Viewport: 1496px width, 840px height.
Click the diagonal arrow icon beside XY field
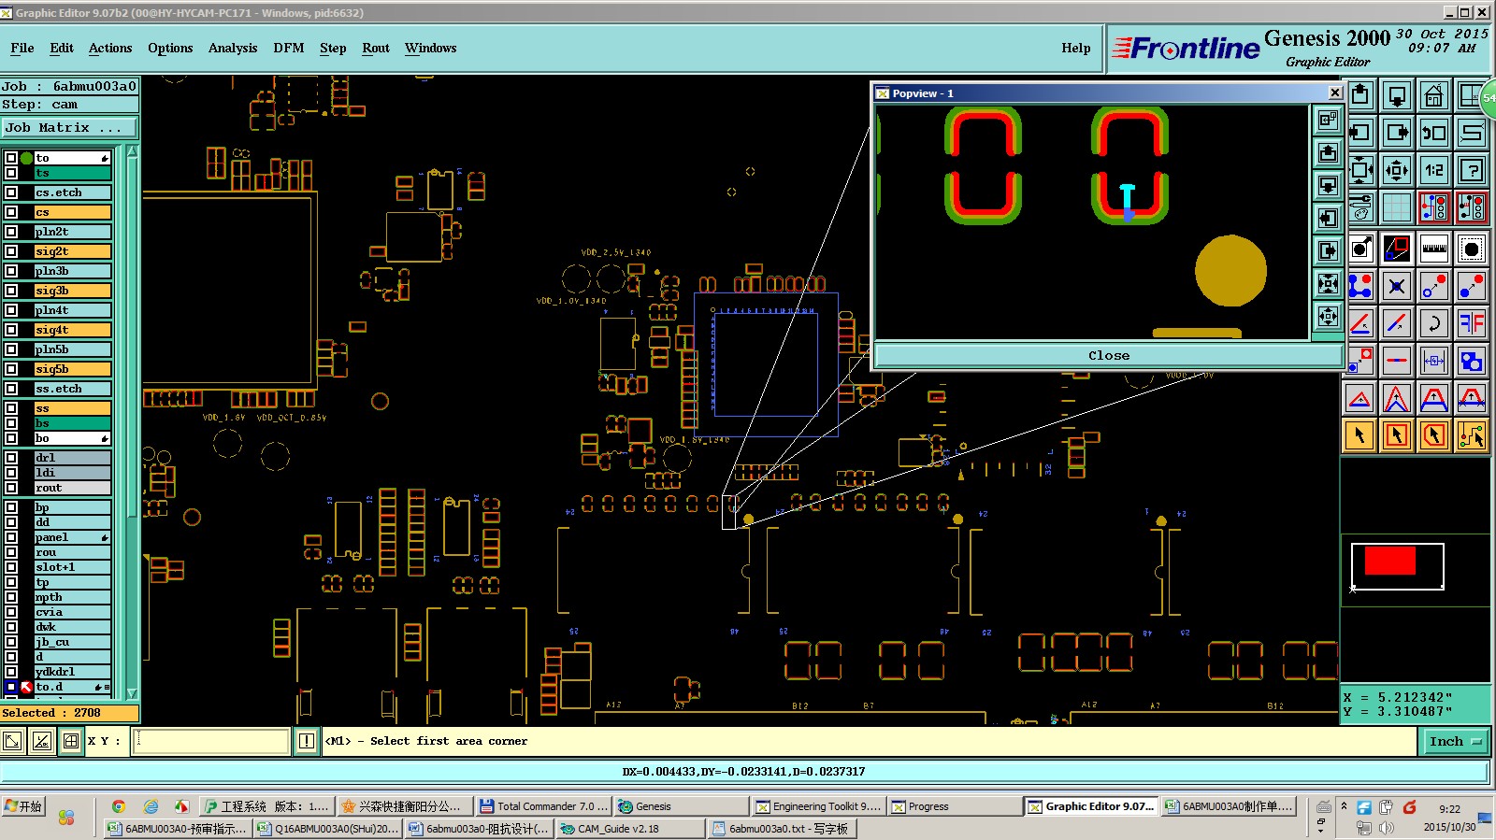[12, 742]
